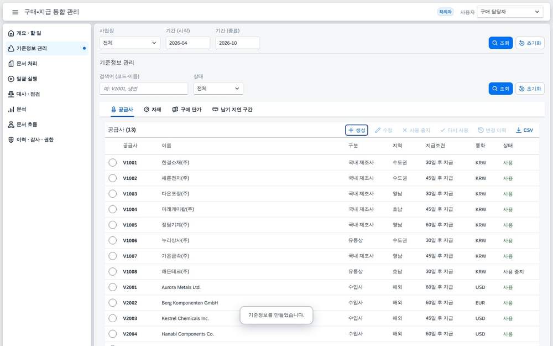Image resolution: width=553 pixels, height=346 pixels.
Task: Click the 변경 이력 button label
Action: (496, 130)
